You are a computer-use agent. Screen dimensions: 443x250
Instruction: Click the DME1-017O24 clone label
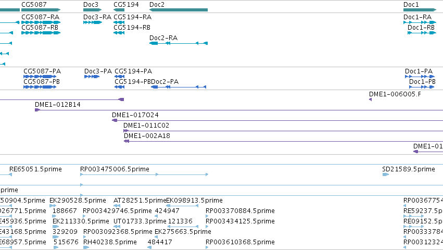(135, 115)
